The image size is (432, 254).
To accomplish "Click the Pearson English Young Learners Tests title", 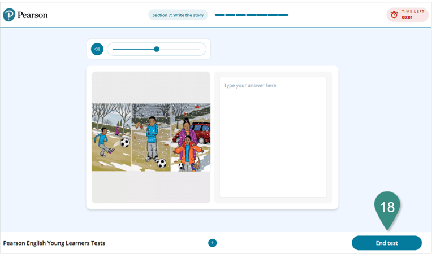I will coord(54,243).
